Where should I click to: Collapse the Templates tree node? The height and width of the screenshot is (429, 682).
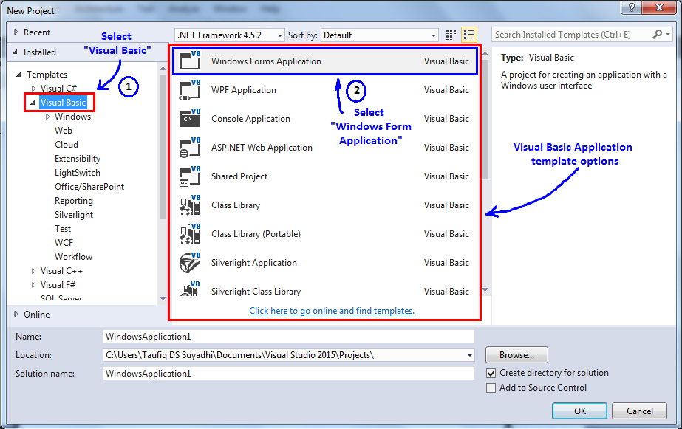click(18, 75)
